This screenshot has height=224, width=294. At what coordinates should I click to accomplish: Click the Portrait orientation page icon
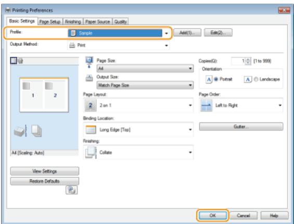(209, 79)
